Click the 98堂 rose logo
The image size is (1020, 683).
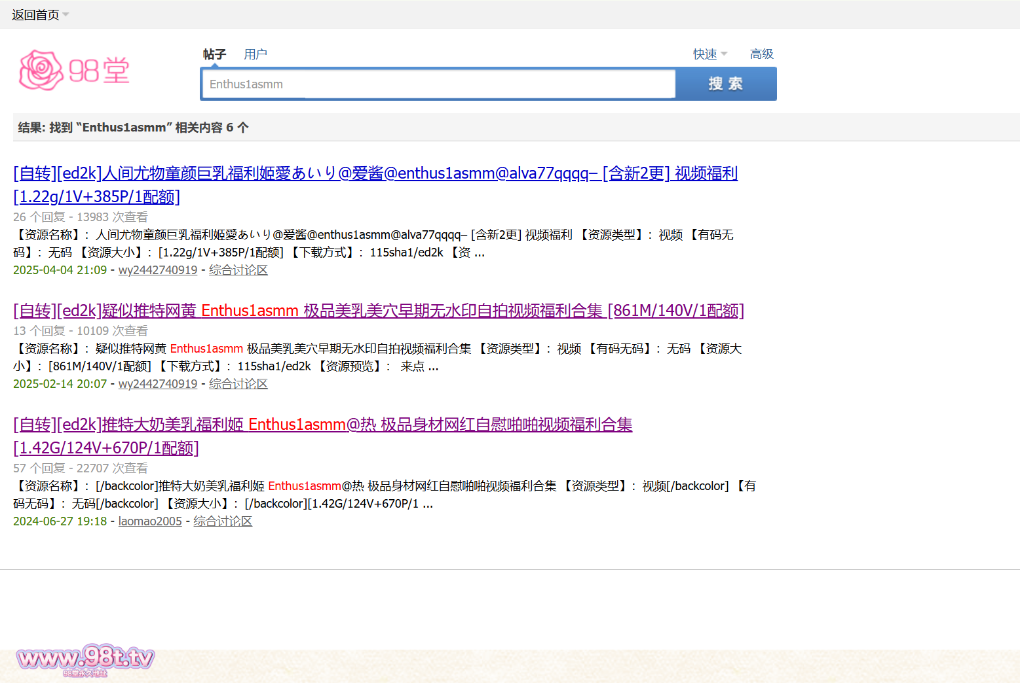tap(74, 70)
